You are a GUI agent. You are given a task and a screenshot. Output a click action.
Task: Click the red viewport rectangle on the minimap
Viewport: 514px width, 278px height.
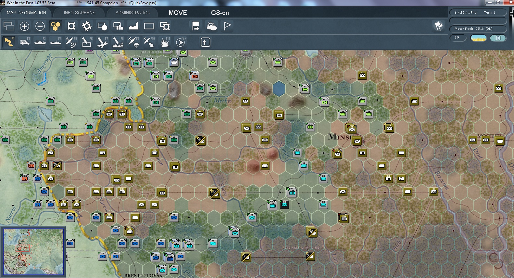coord(23,248)
